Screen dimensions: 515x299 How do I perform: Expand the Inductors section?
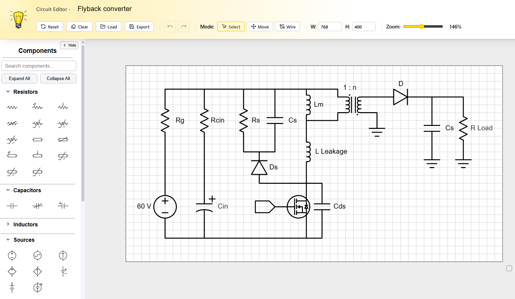pyautogui.click(x=25, y=224)
